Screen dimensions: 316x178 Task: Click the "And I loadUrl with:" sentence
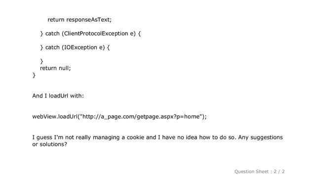tap(58, 95)
